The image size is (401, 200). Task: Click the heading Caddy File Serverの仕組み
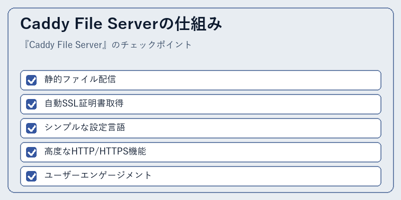[x=121, y=24]
